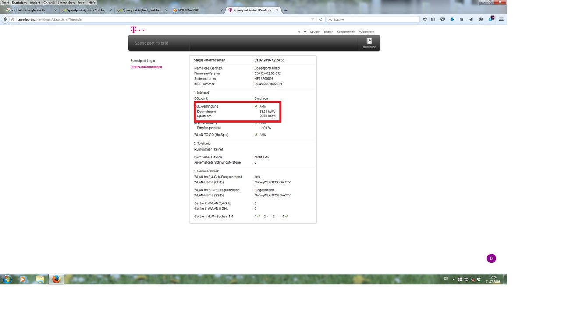This screenshot has height=315, width=561.
Task: Reload the page with refresh icon
Action: click(x=321, y=19)
